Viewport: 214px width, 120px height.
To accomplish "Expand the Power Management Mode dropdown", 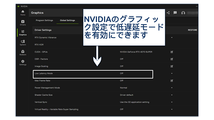I will point(172,88).
